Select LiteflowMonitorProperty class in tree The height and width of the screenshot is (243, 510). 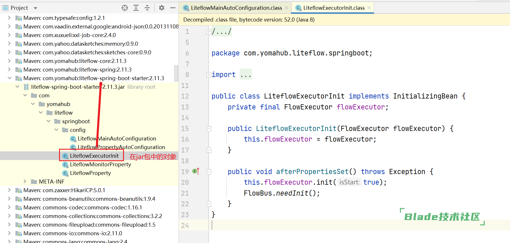(100, 164)
